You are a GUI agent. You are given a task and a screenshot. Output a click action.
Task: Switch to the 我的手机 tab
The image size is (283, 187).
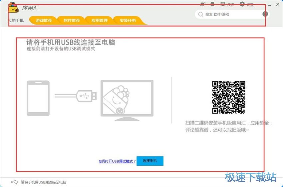pyautogui.click(x=16, y=21)
